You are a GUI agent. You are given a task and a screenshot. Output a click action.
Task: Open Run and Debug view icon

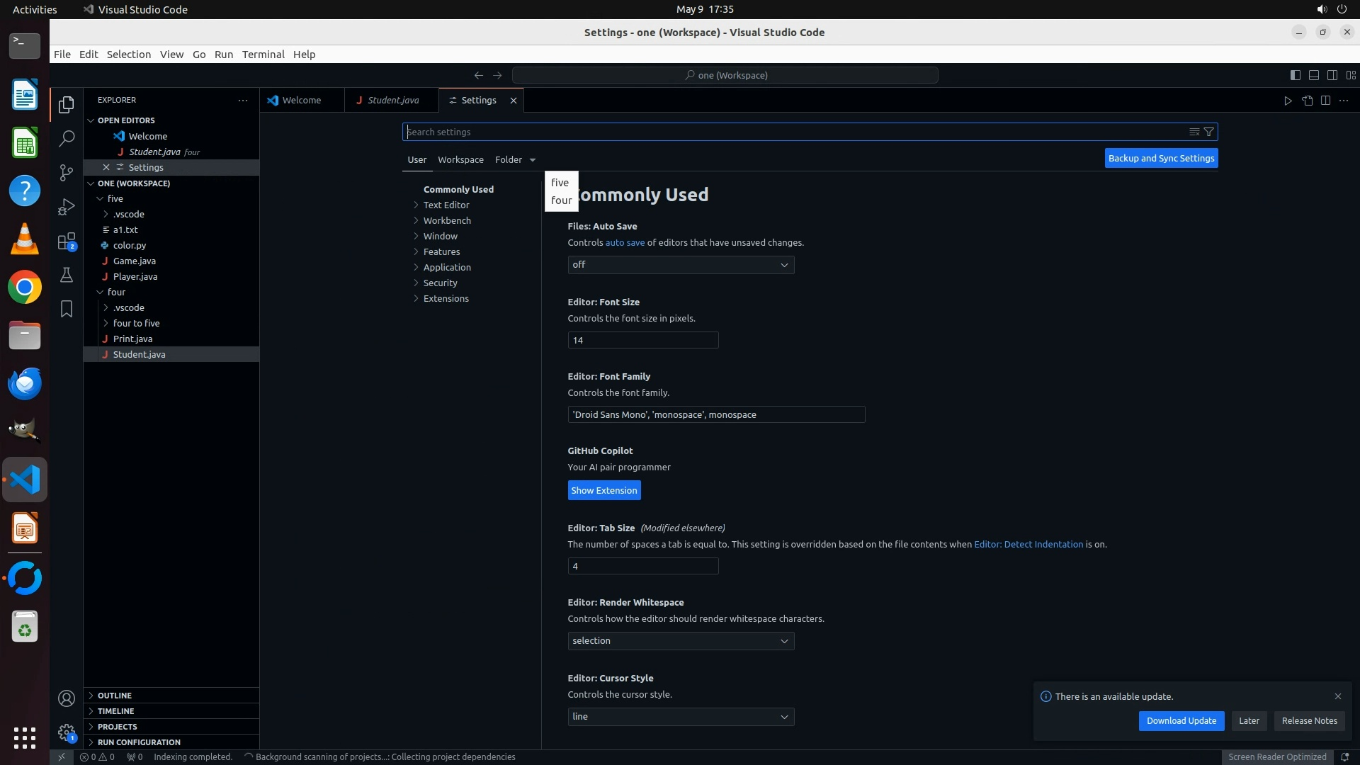67,207
